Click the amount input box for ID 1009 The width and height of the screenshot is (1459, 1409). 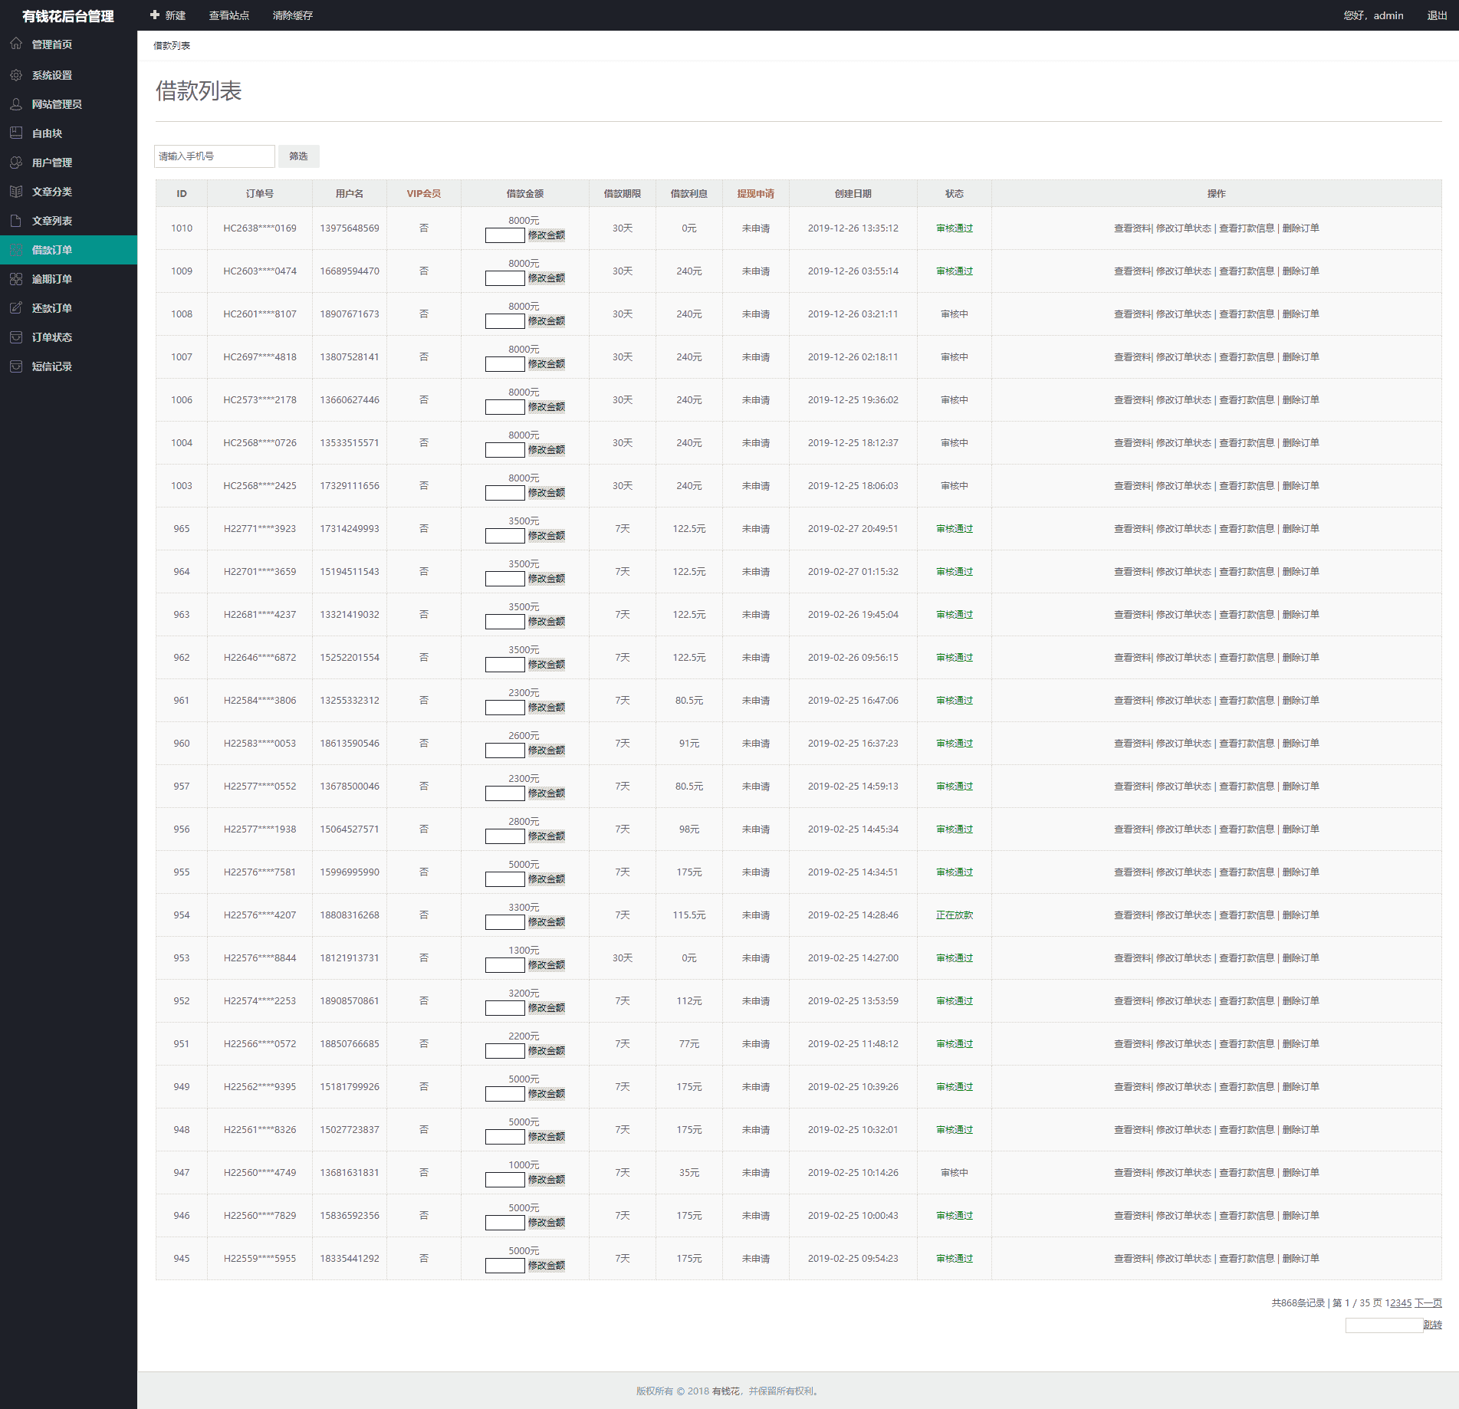[504, 278]
